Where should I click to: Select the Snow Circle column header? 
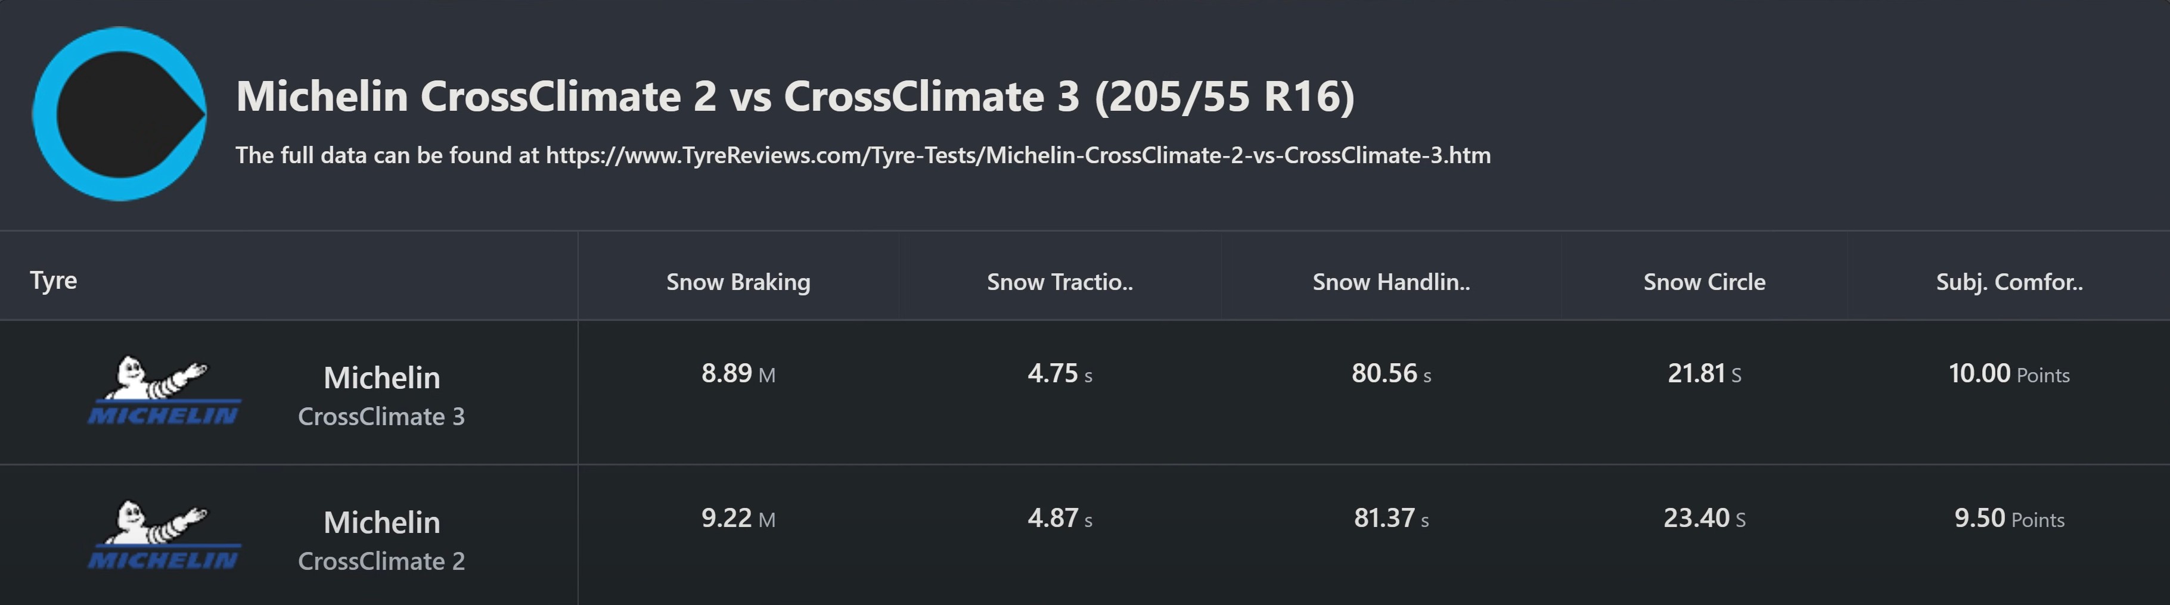(x=1704, y=282)
